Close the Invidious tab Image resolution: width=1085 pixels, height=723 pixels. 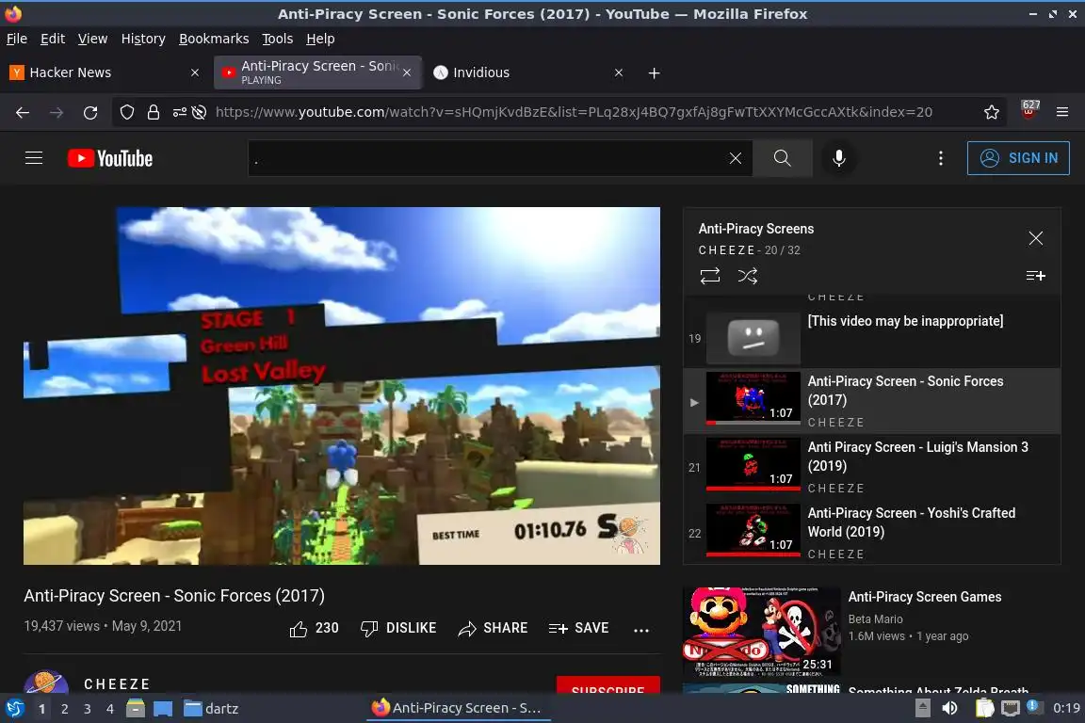619,72
